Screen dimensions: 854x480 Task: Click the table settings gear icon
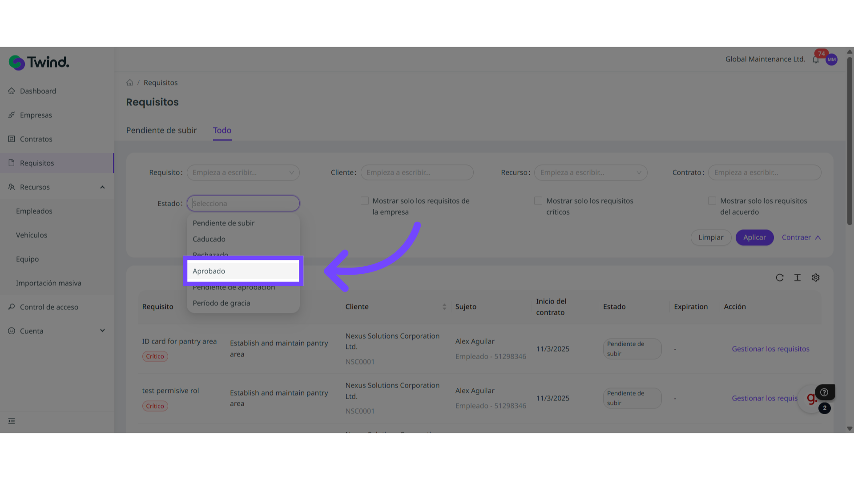[815, 278]
